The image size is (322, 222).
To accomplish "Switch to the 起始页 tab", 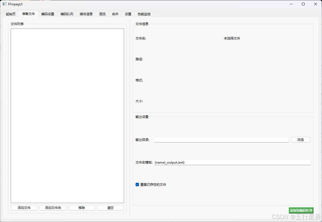I will click(x=11, y=14).
